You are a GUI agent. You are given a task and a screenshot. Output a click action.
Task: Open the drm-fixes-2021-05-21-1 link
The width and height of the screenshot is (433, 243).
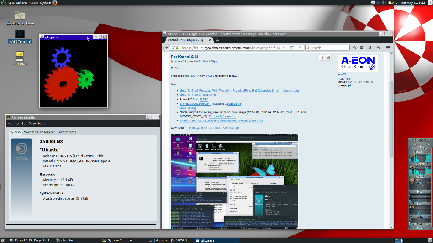click(x=195, y=104)
